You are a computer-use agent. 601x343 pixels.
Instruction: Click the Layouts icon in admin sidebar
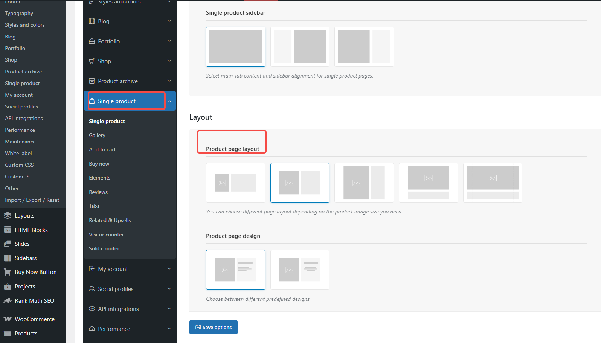coord(8,216)
